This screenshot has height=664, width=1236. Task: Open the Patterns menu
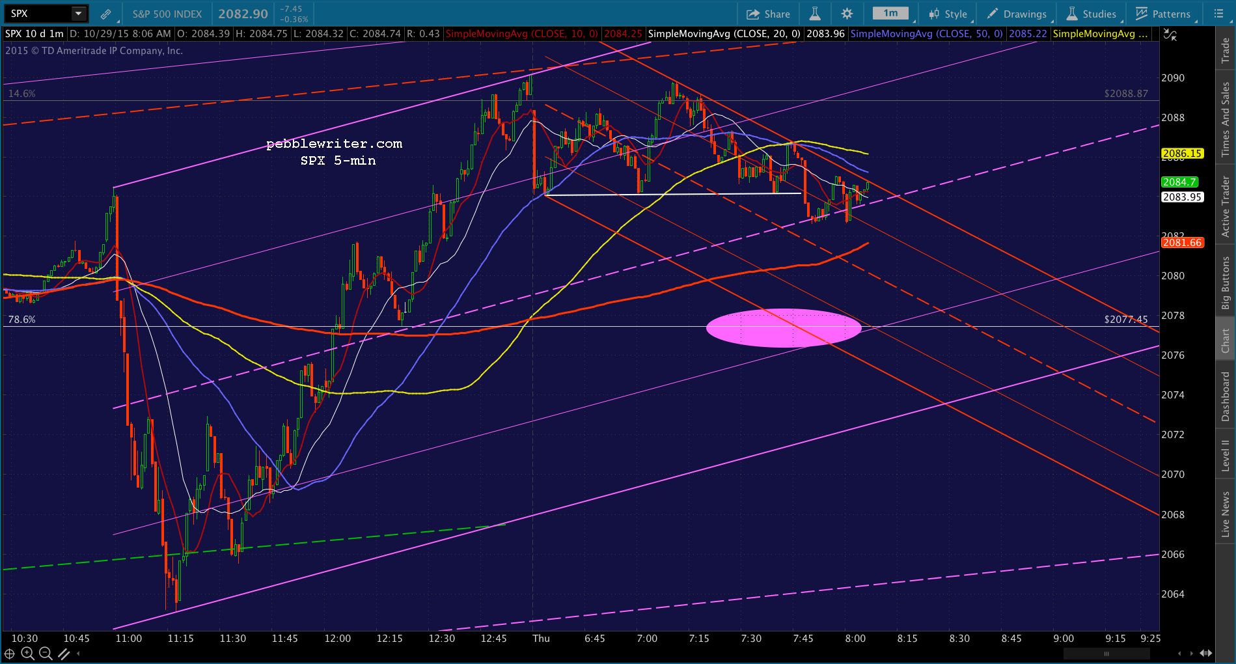[x=1163, y=14]
